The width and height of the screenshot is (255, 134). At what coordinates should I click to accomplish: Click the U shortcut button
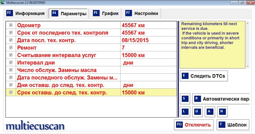197,112
